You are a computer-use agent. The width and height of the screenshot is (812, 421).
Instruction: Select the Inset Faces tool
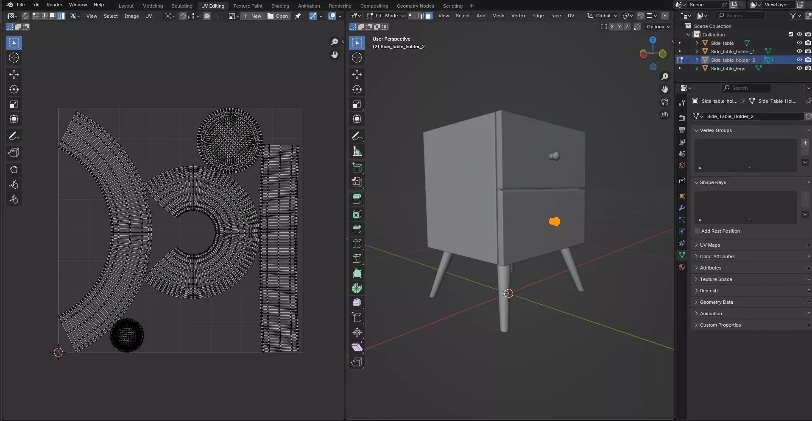(x=357, y=214)
